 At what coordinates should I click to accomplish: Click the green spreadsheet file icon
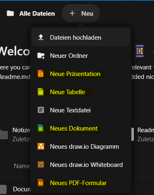(40, 92)
